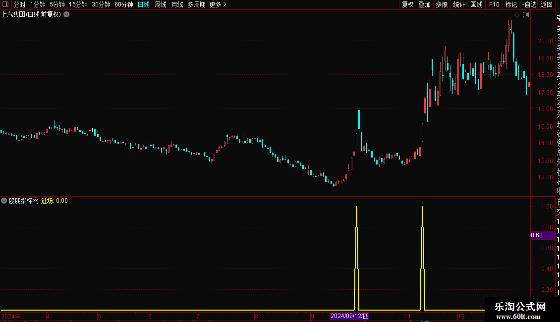Image resolution: width=560 pixels, height=322 pixels.
Task: Click month 12 on the time axis
Action: coord(461,316)
